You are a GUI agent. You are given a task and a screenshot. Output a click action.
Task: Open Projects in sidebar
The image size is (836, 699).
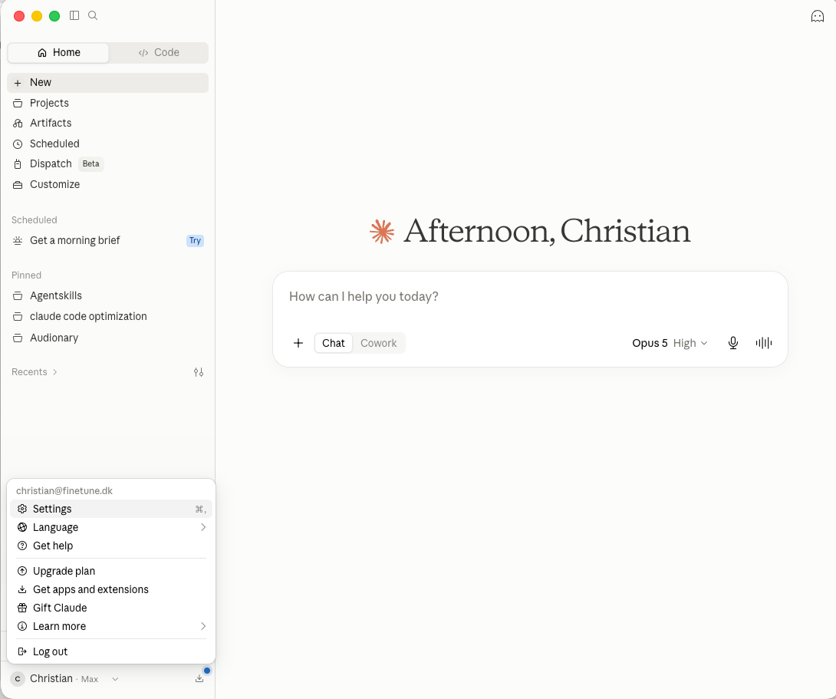pos(107,103)
